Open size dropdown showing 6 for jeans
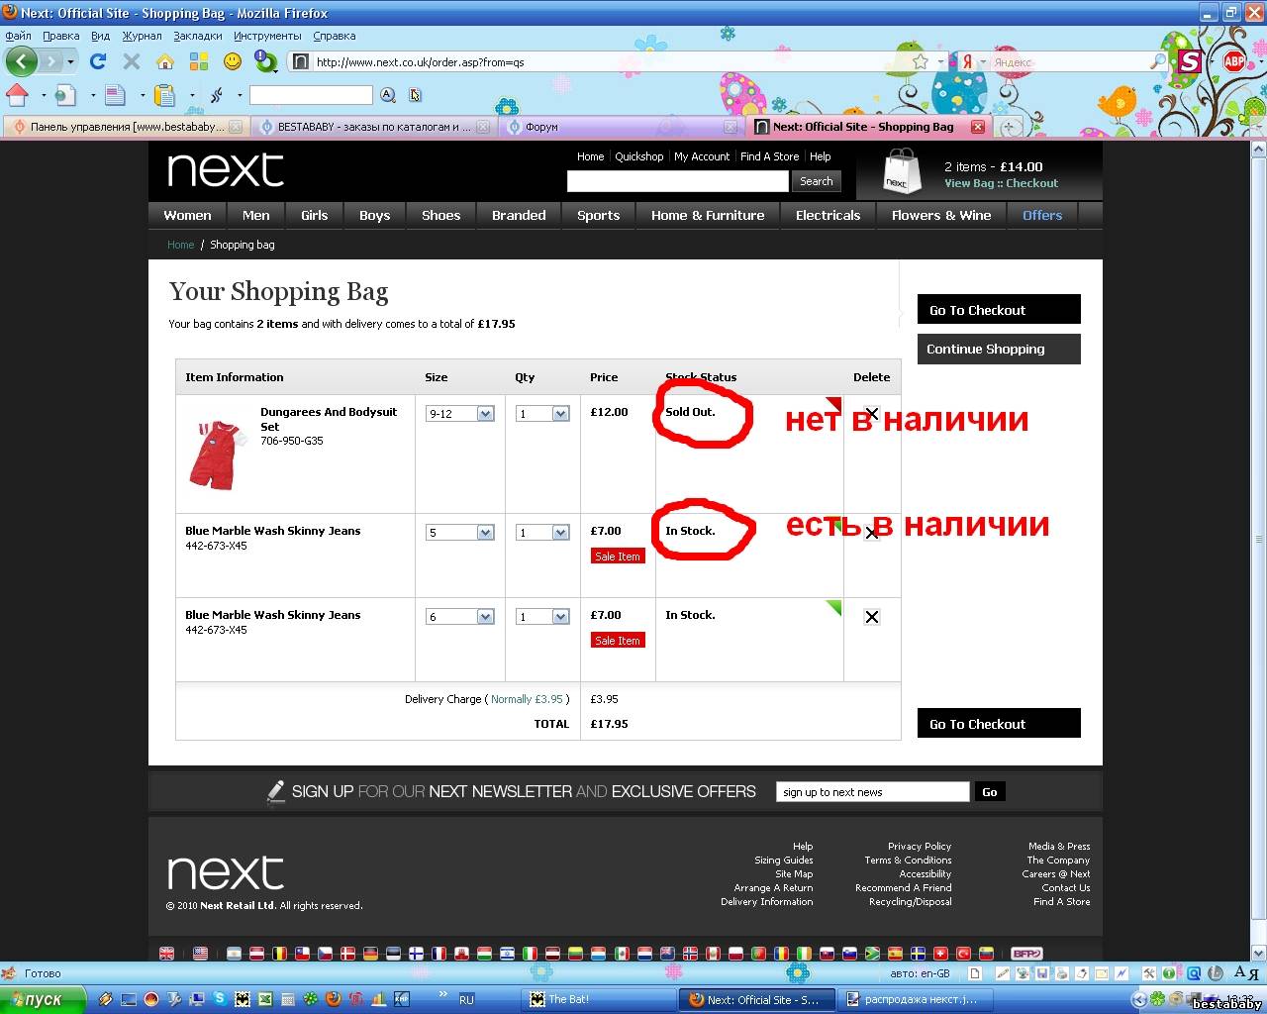The height and width of the screenshot is (1014, 1267). click(x=460, y=617)
